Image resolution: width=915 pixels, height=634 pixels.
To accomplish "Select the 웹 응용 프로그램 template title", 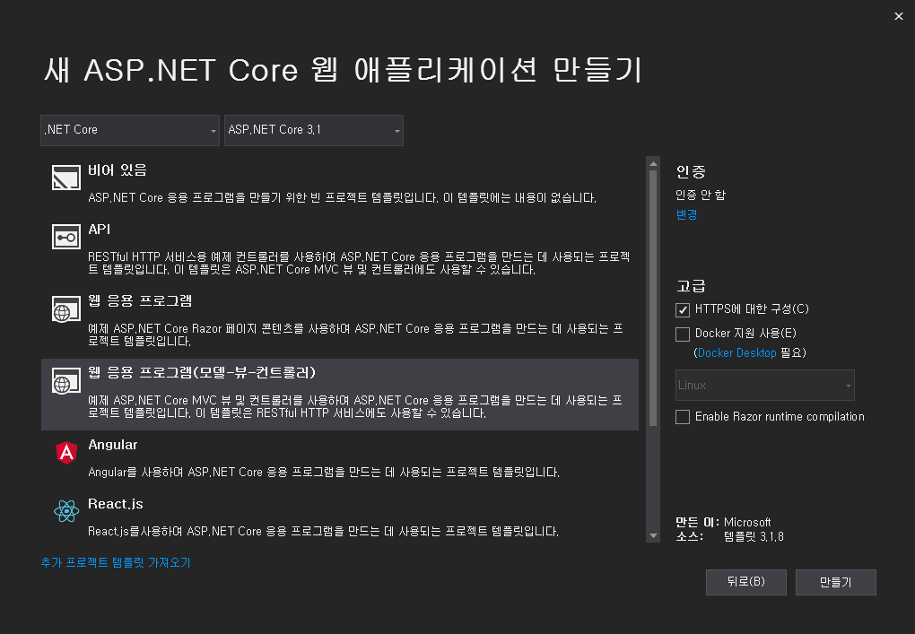I will tap(140, 301).
